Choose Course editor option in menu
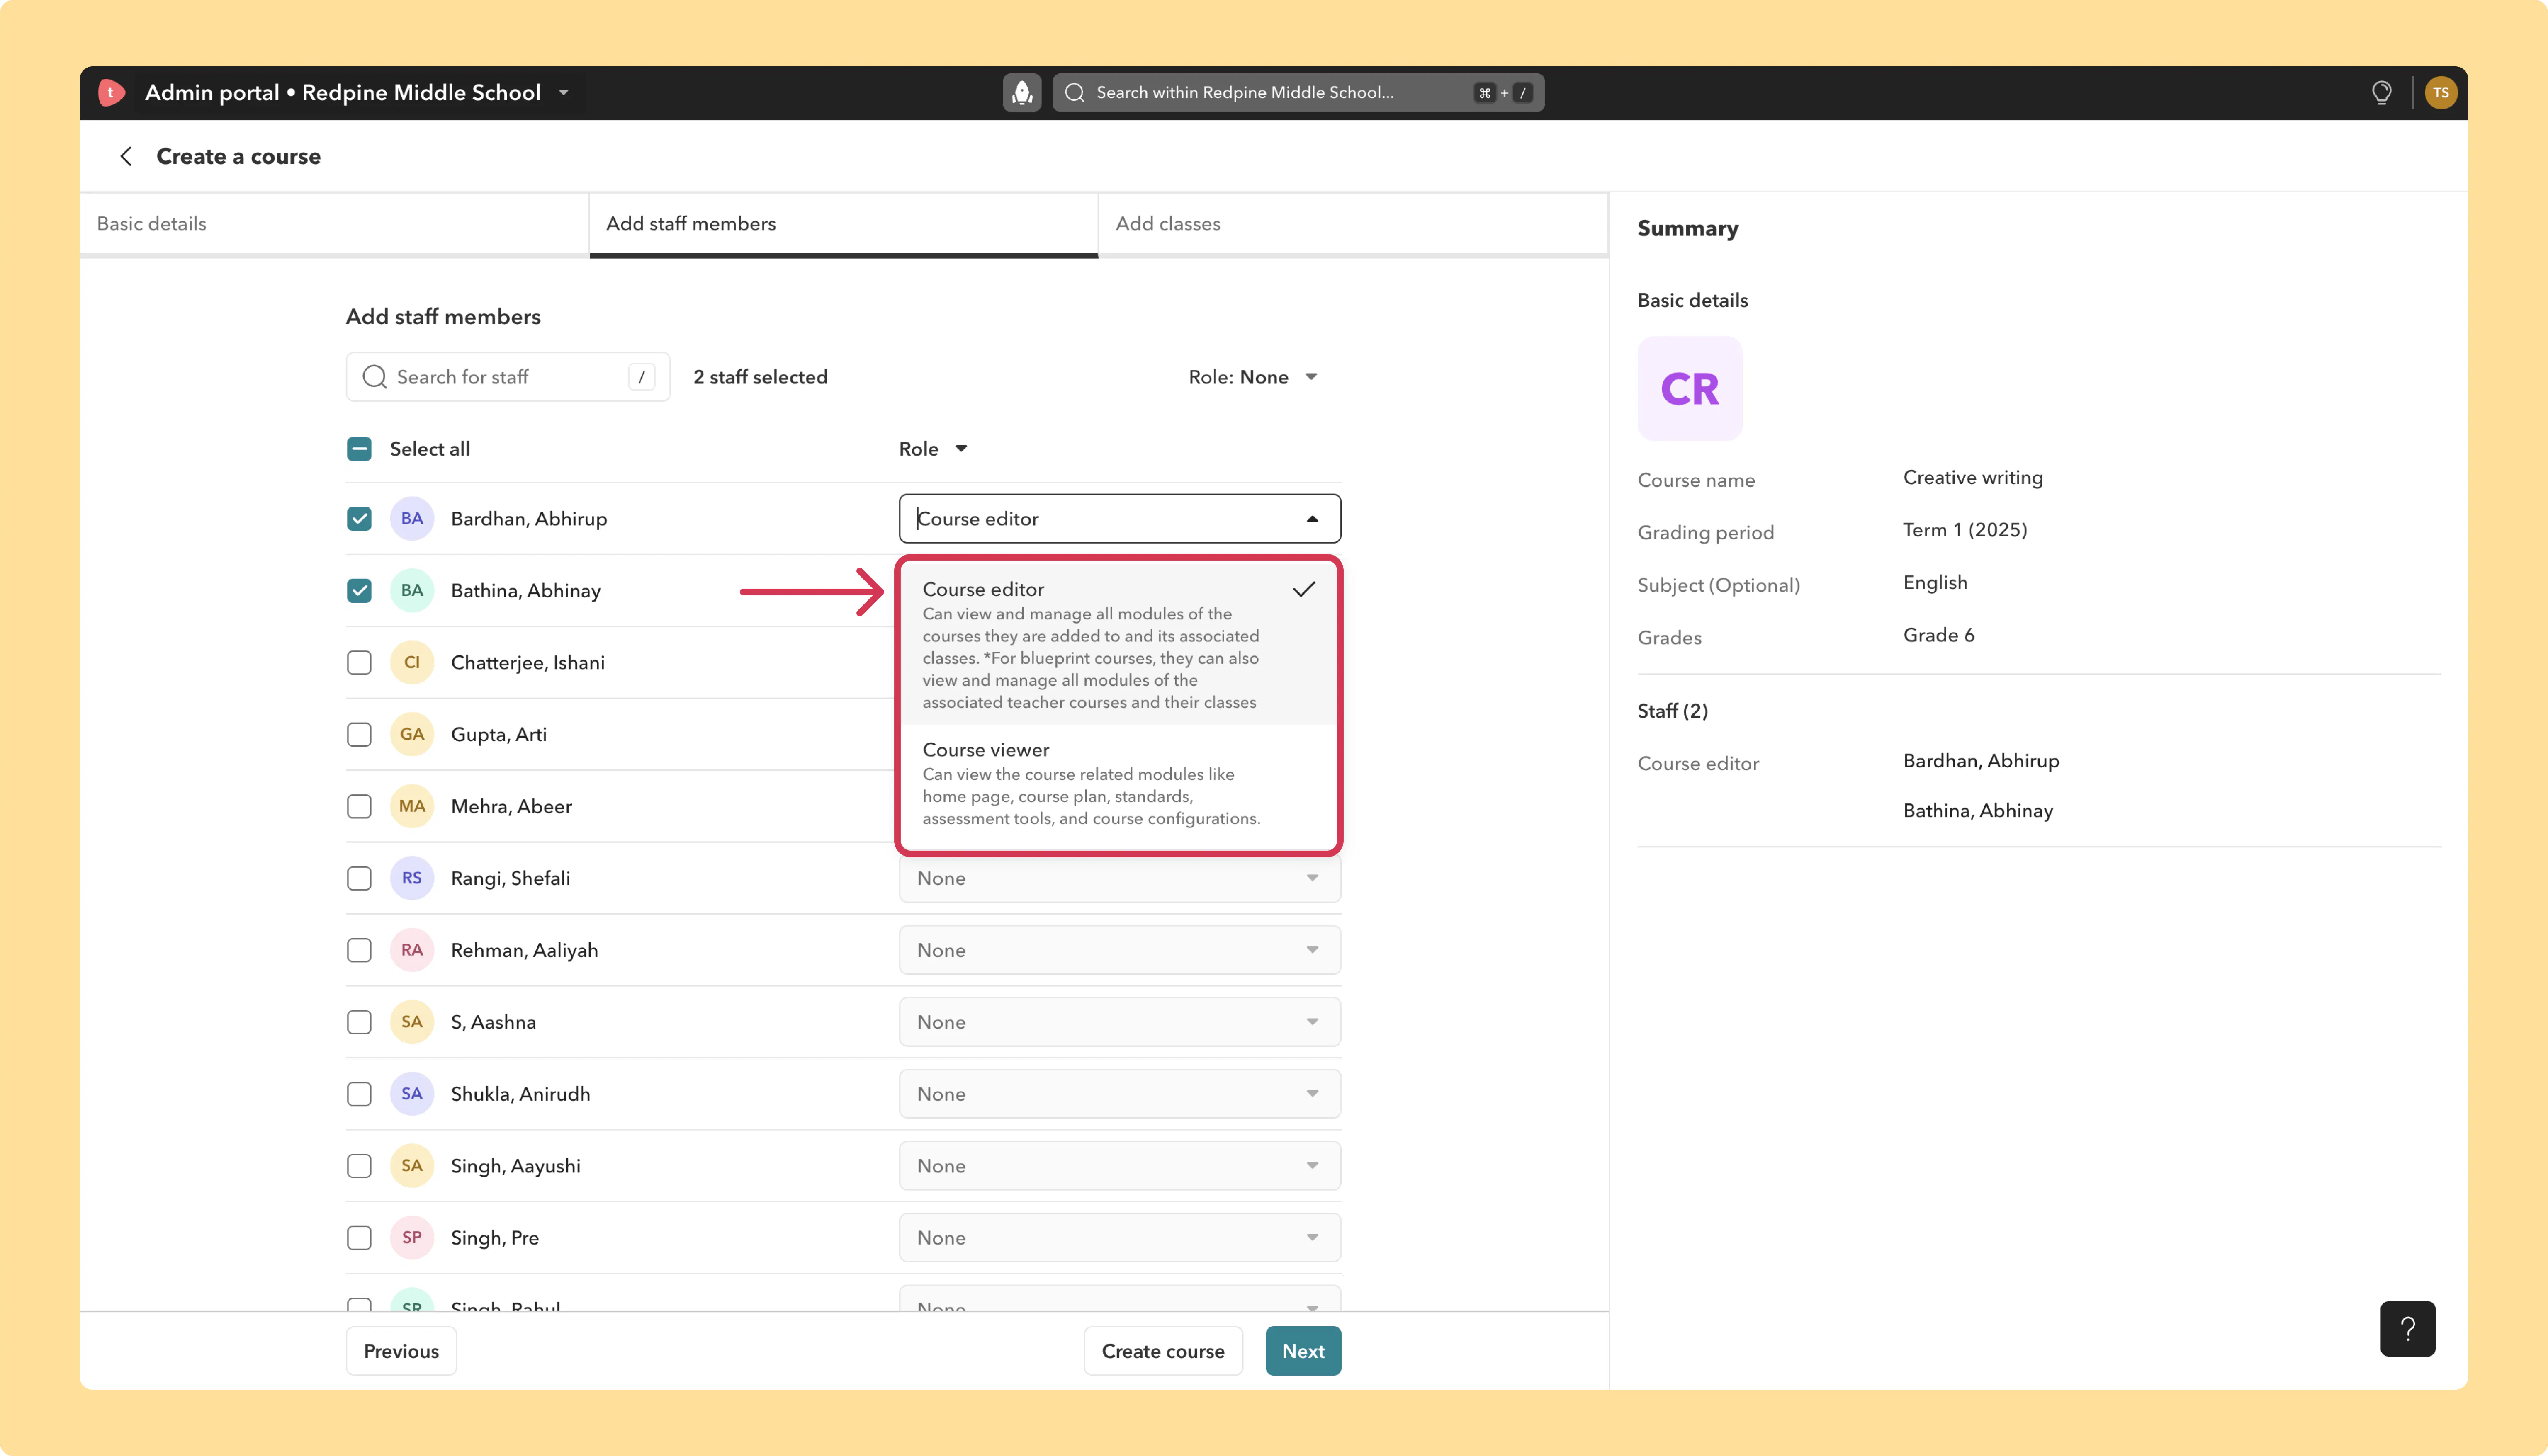This screenshot has width=2548, height=1456. point(1119,644)
